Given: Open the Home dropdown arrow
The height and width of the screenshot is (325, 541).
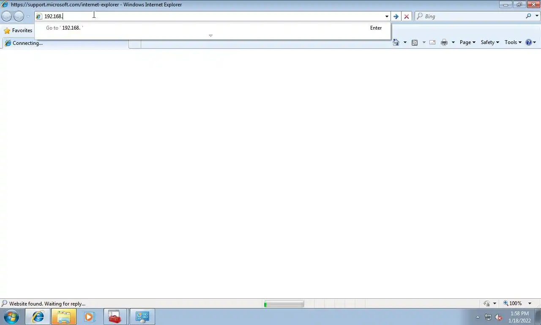Looking at the screenshot, I should (405, 42).
